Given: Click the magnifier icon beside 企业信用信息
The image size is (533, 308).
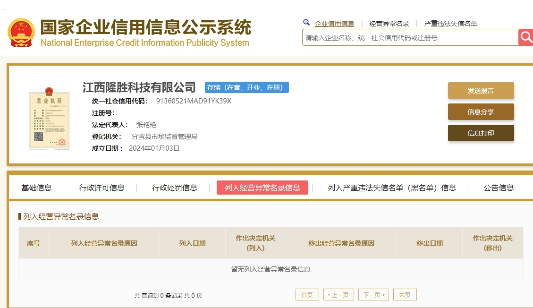Looking at the screenshot, I should (306, 22).
